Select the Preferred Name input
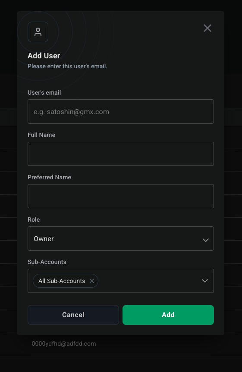This screenshot has height=372, width=242. coord(121,196)
